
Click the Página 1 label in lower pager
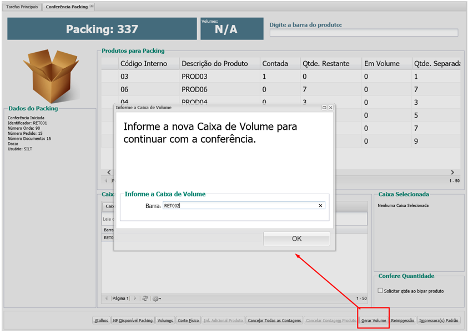(120, 298)
